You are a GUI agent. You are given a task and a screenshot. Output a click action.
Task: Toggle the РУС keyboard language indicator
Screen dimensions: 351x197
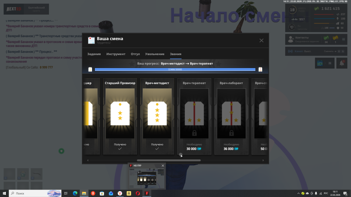pos(326,193)
